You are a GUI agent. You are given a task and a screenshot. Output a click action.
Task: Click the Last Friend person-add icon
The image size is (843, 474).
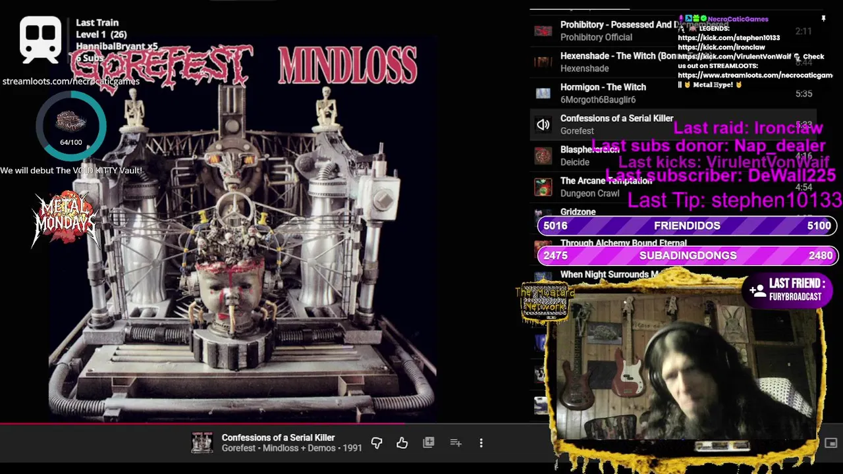pos(757,290)
